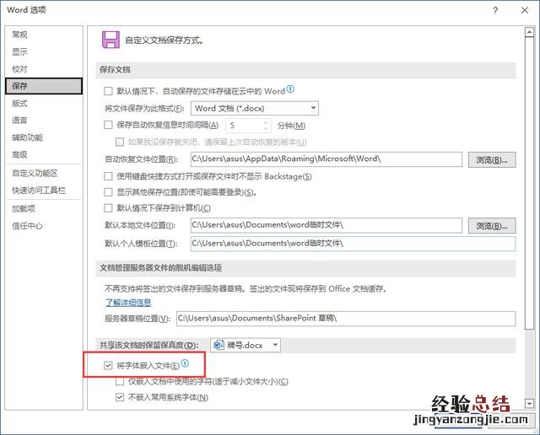The width and height of the screenshot is (540, 435).
Task: Open the 辅助功能 category
Action: (x=44, y=137)
